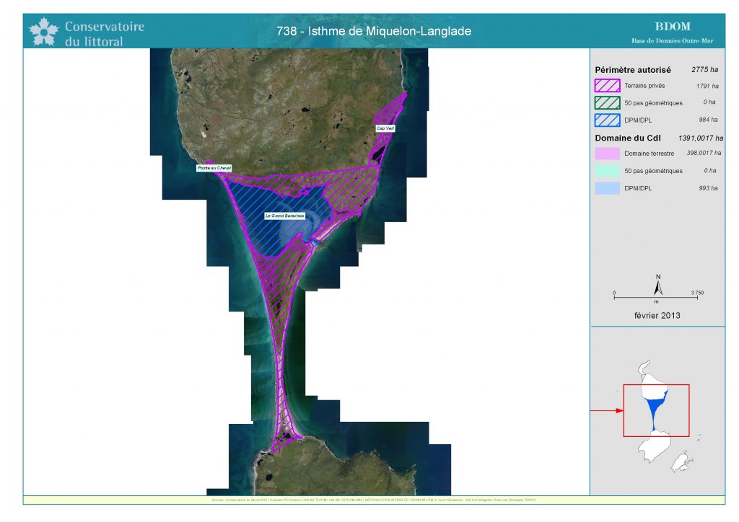Click the BDOM heading text

point(672,27)
